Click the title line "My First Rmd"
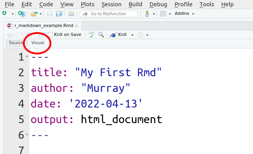253x154 pixels. coord(96,72)
